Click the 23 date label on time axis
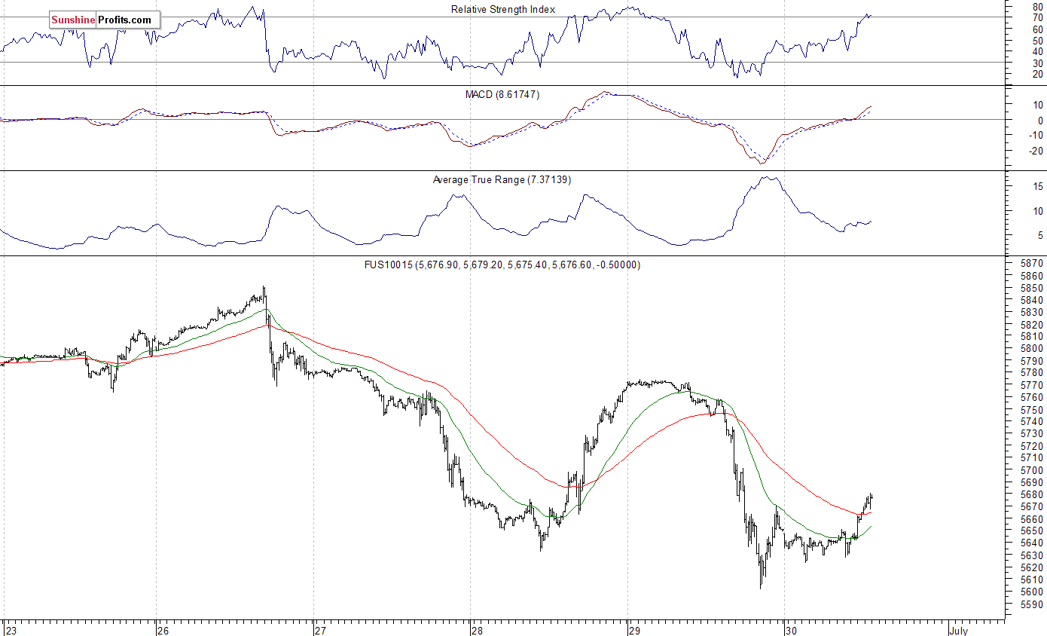 pyautogui.click(x=11, y=630)
